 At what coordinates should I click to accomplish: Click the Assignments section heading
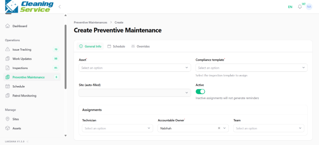pyautogui.click(x=92, y=110)
